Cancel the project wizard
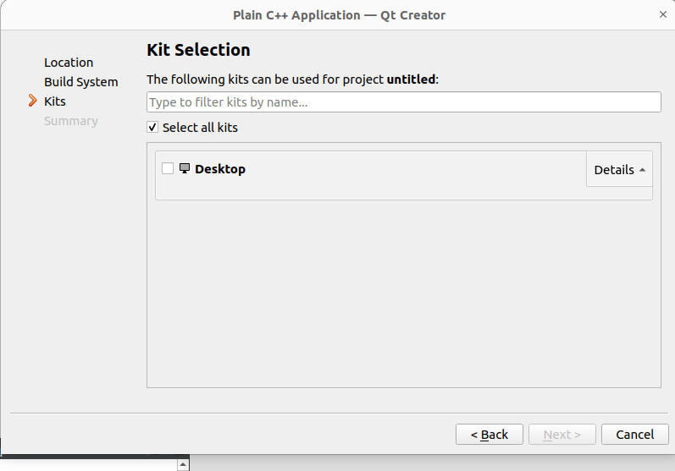 pyautogui.click(x=634, y=435)
